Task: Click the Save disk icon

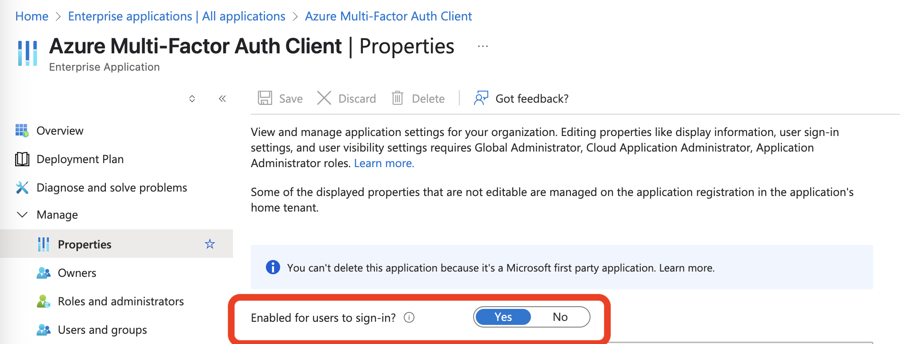Action: click(265, 98)
